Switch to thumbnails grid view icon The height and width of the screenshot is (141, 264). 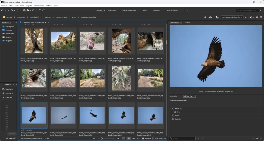tap(129, 138)
